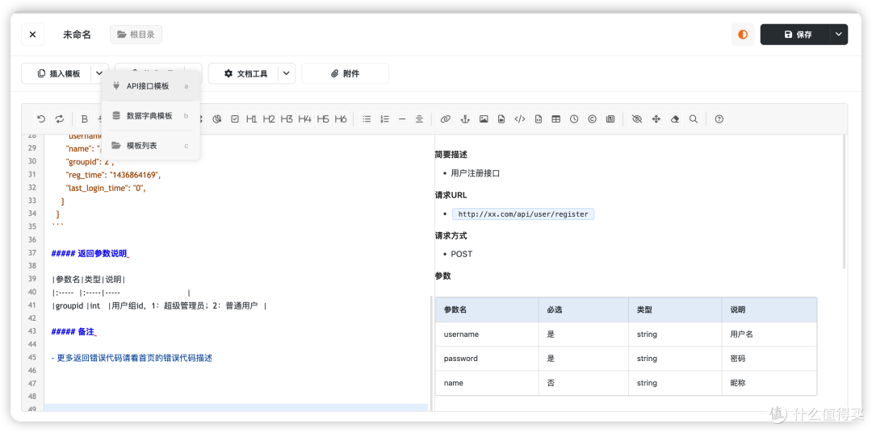Screen dimensions: 872x432
Task: Click the page break newspaper icon
Action: [610, 118]
